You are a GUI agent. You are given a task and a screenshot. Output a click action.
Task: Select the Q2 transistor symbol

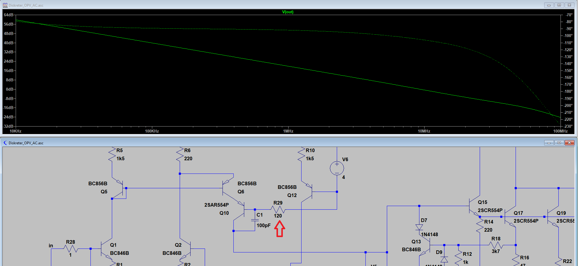(185, 249)
